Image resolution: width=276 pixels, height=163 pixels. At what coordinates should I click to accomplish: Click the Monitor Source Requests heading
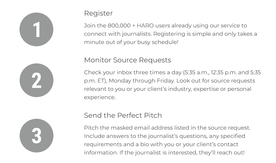pos(128,60)
